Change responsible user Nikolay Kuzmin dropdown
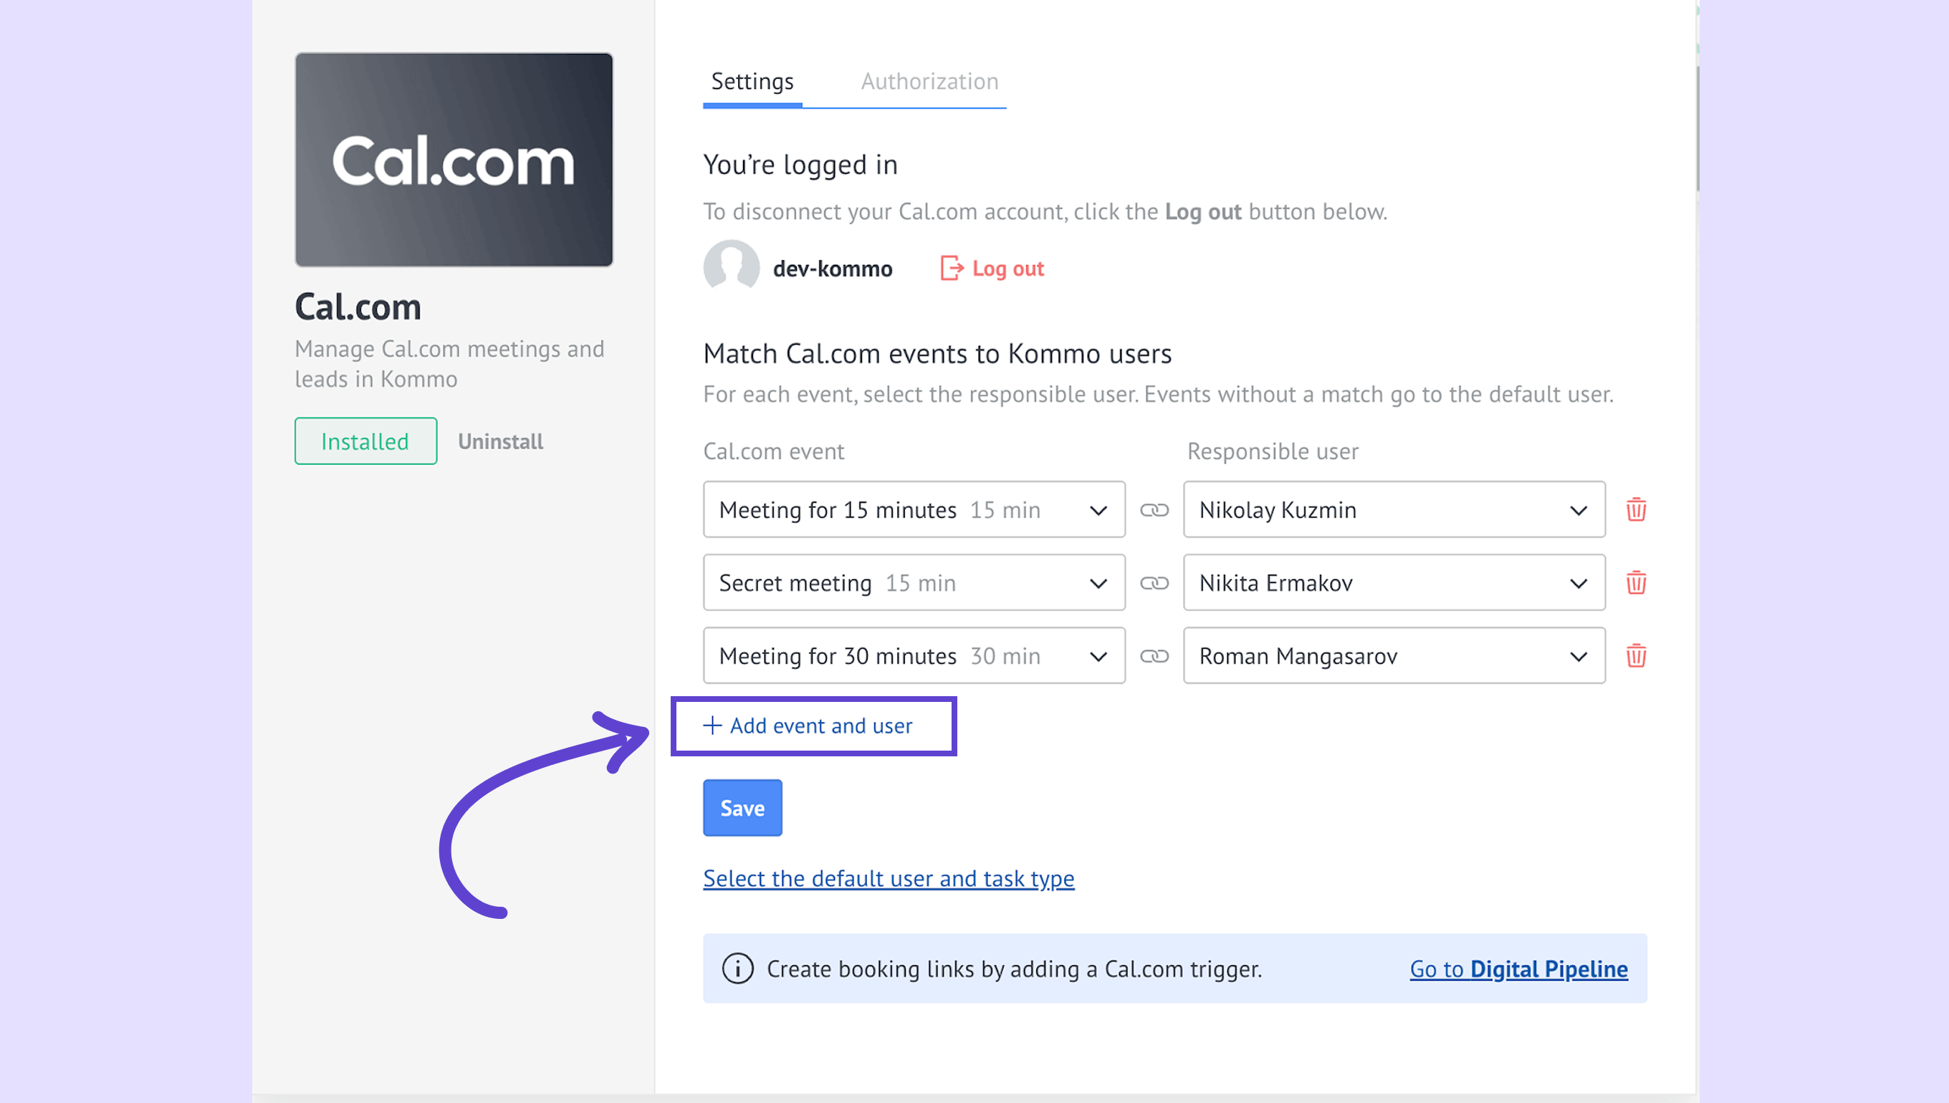This screenshot has height=1103, width=1949. pos(1393,510)
